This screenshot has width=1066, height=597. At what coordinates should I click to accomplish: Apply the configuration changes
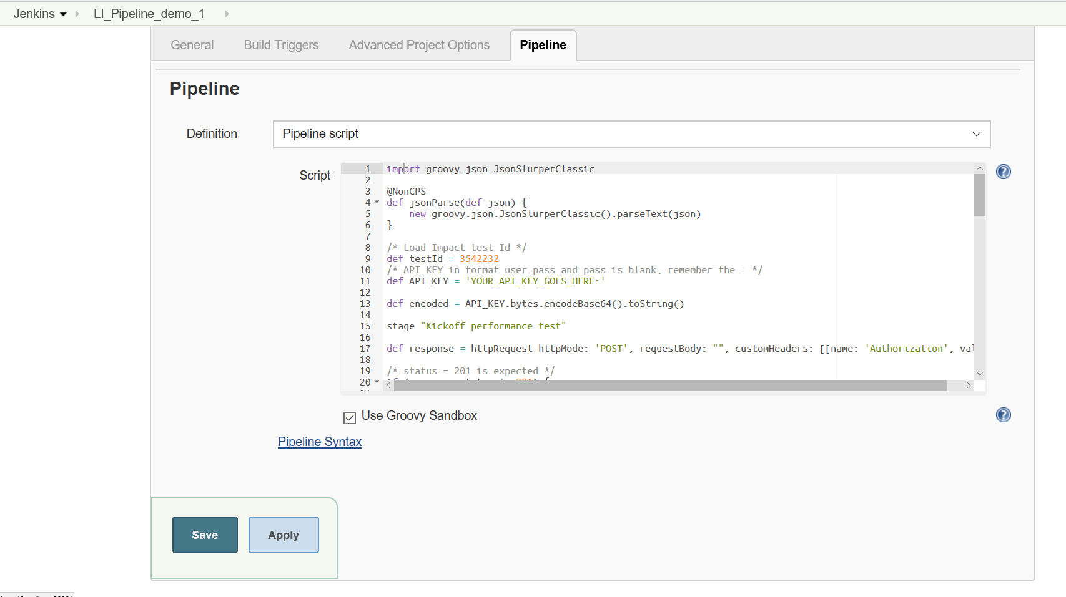coord(284,535)
